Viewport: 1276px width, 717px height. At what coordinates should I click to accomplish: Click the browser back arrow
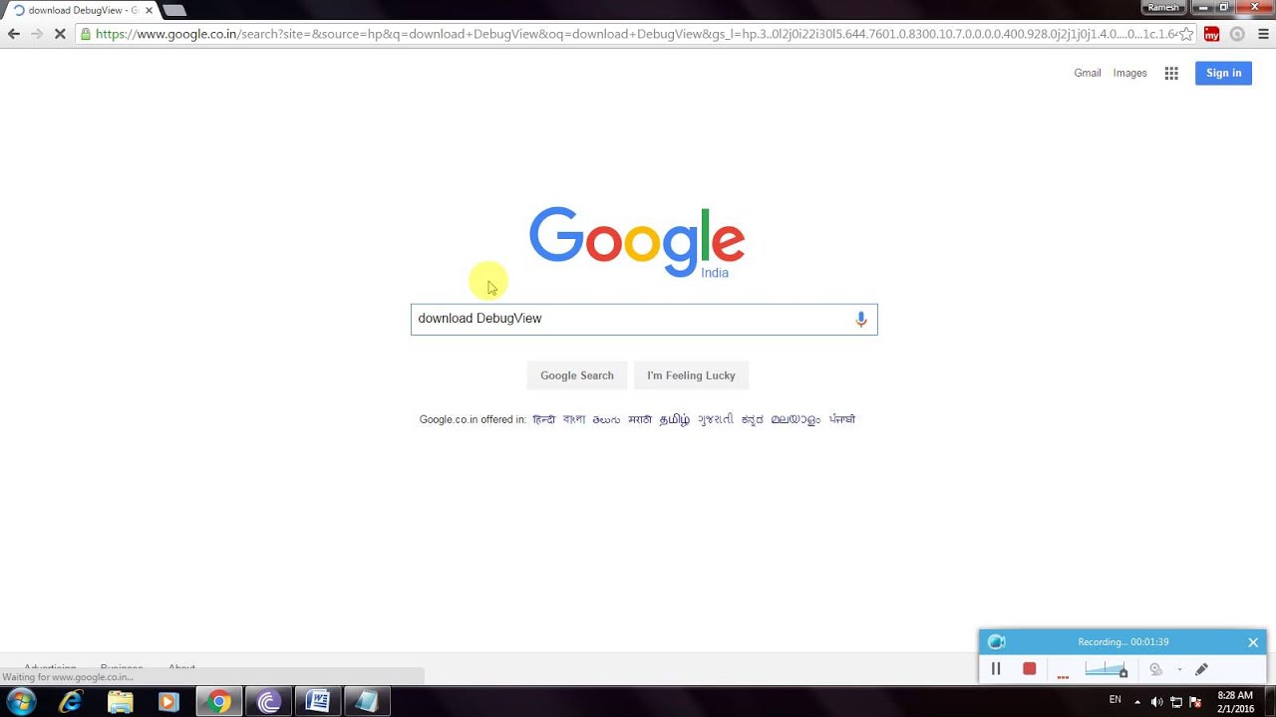14,34
